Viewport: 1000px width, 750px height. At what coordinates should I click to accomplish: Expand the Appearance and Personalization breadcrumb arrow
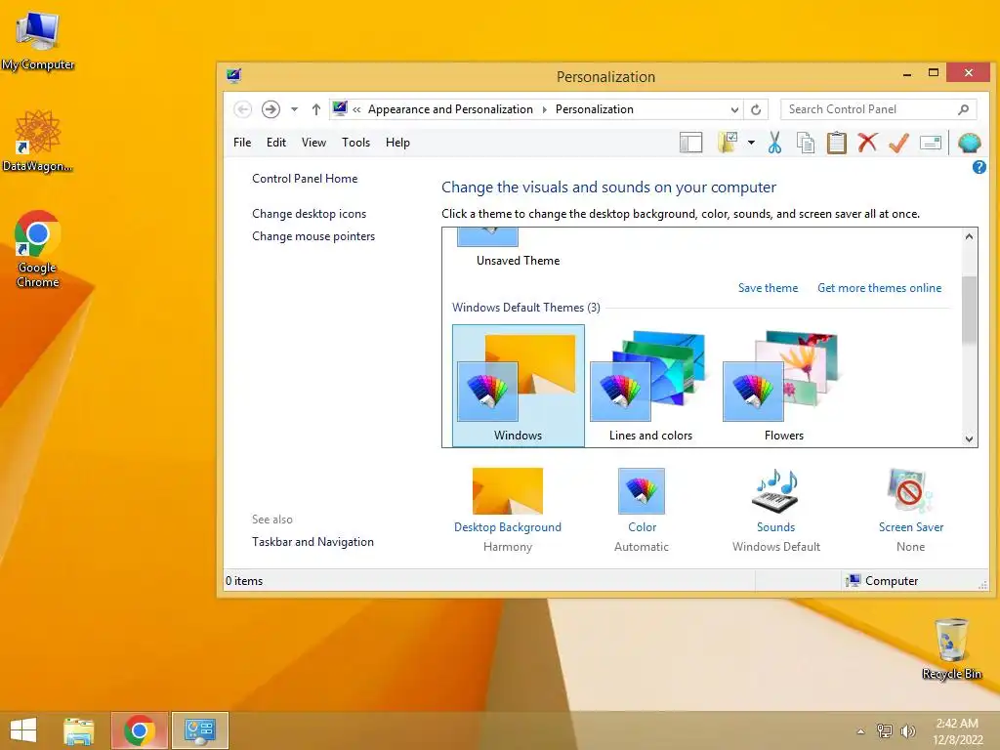[545, 109]
